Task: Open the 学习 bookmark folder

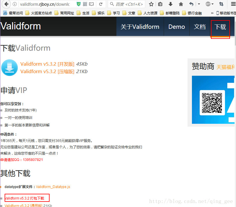Action: click(x=114, y=13)
